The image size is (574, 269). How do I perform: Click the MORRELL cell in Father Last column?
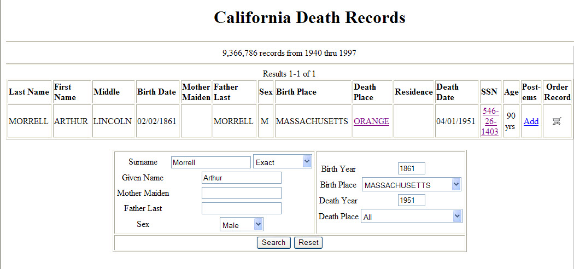pyautogui.click(x=233, y=121)
